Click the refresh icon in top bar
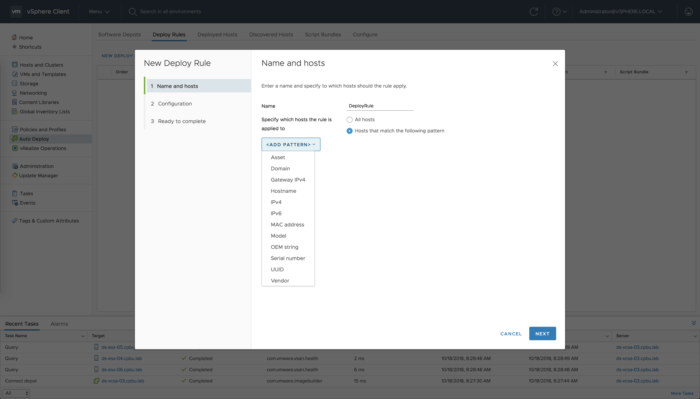 (x=534, y=12)
